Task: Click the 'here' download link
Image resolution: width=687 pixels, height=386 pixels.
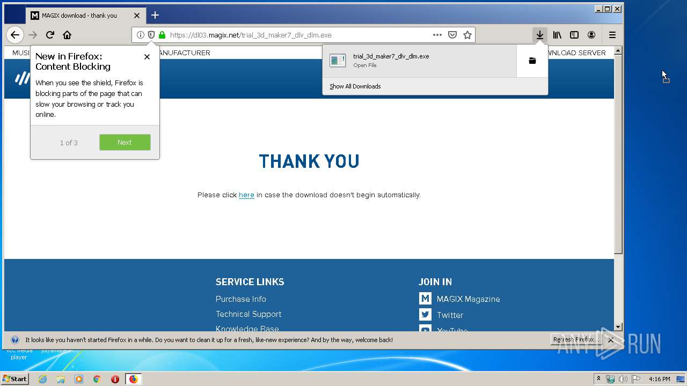Action: pyautogui.click(x=246, y=195)
